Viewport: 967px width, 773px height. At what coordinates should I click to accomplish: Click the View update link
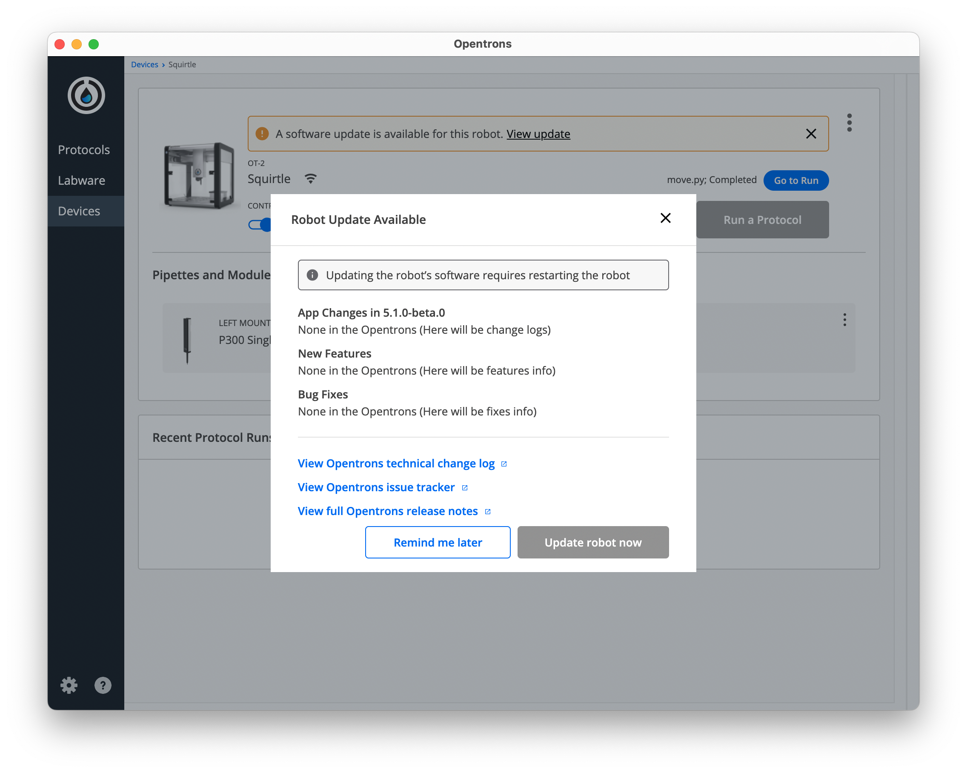pyautogui.click(x=538, y=134)
